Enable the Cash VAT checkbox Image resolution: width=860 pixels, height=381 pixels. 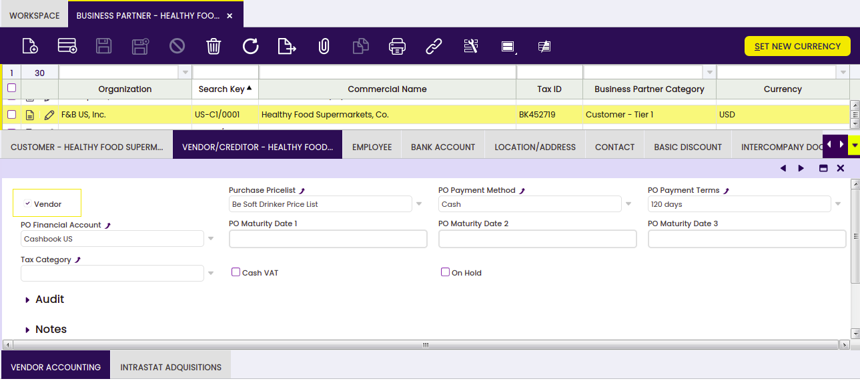coord(236,272)
